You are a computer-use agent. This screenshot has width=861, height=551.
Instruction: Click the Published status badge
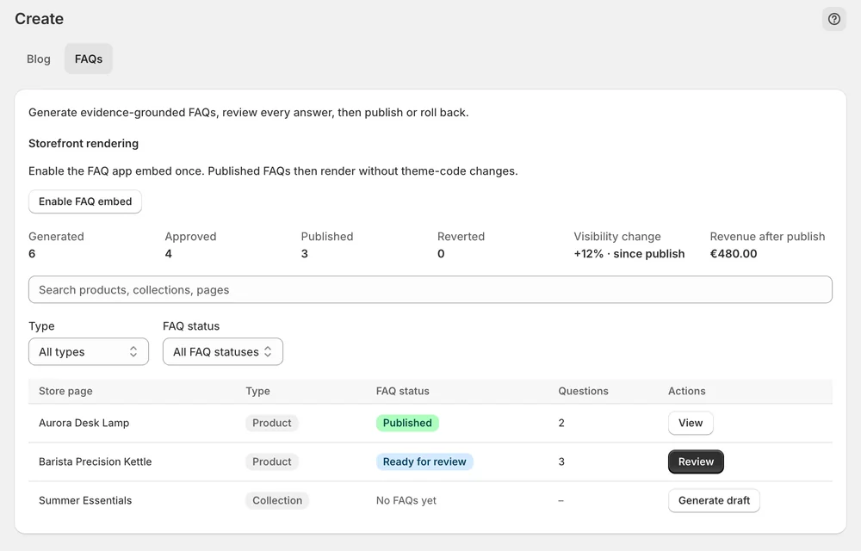[x=407, y=423]
